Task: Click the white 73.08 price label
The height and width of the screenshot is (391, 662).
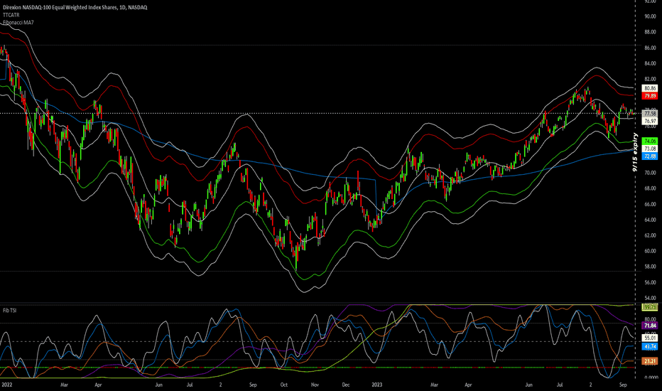Action: point(650,149)
